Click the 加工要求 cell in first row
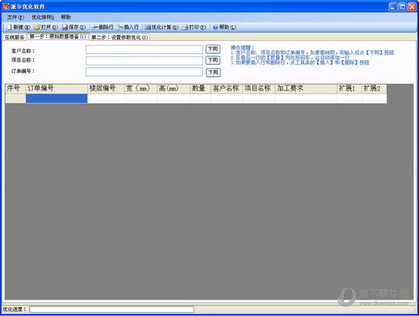This screenshot has width=419, height=316. [306, 98]
